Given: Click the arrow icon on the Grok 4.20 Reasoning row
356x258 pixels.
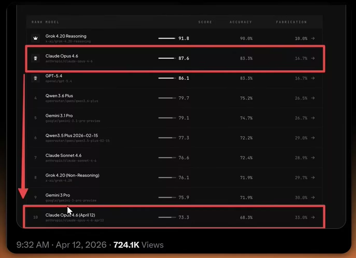Looking at the screenshot, I should pyautogui.click(x=313, y=38).
